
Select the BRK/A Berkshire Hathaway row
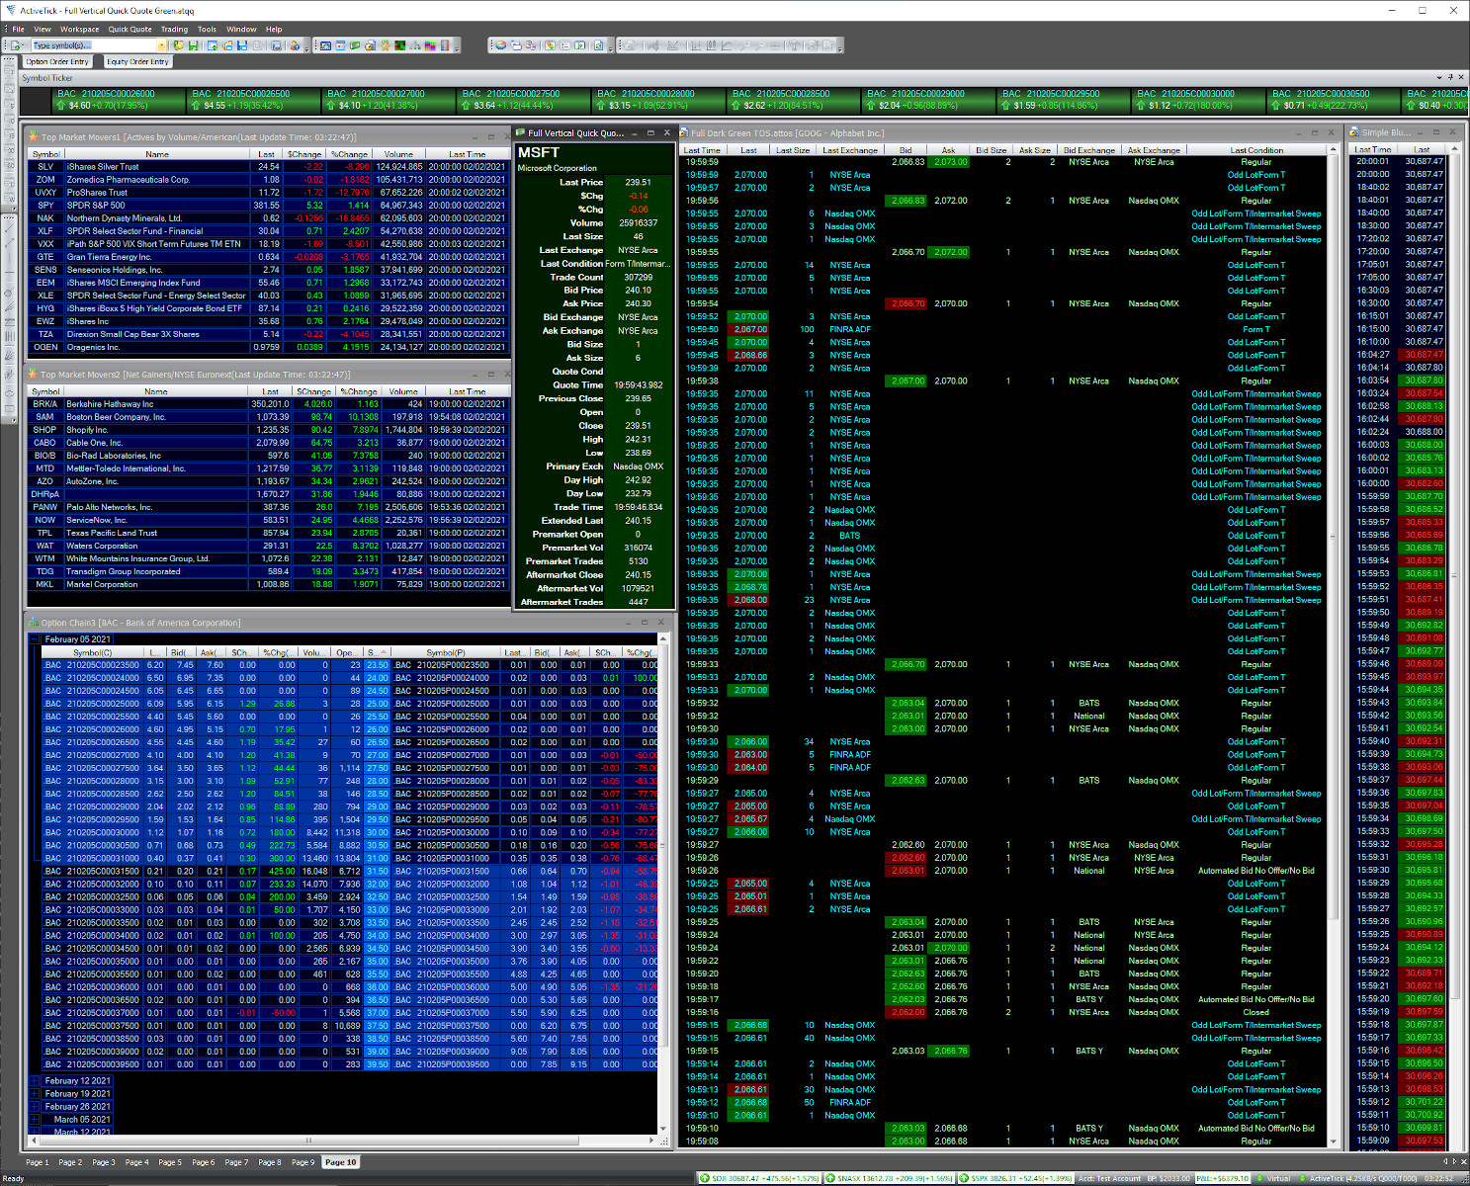click(x=269, y=404)
